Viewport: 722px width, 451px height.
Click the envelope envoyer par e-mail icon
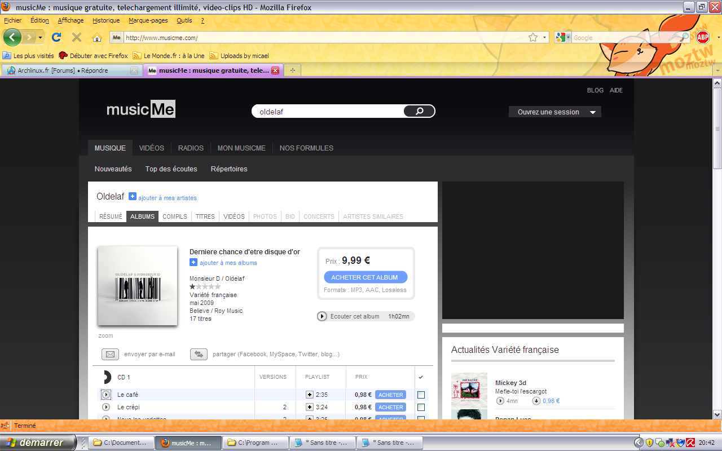110,354
